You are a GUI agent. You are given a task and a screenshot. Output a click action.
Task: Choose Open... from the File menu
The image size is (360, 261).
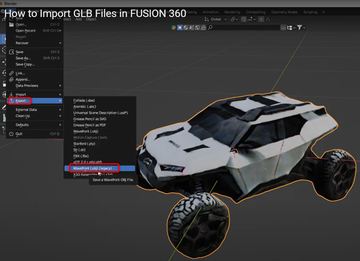tap(35, 24)
